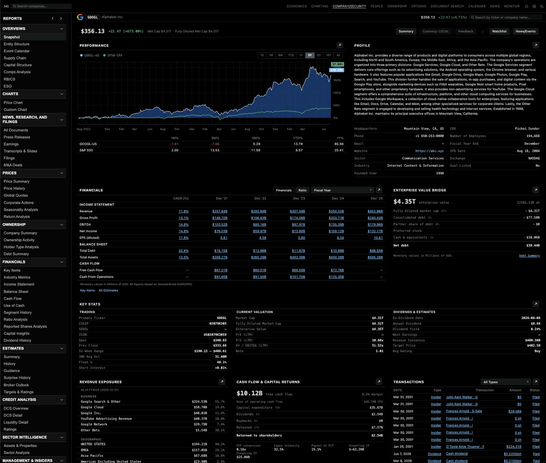Viewport: 546px width, 463px height.
Task: Open the https://abc.xyz website link
Action: [x=430, y=151]
